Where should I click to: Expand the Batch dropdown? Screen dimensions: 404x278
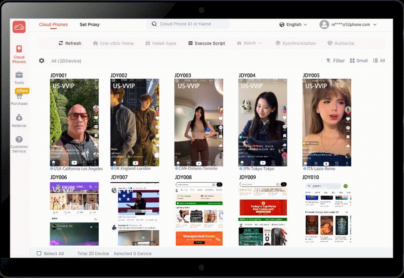(249, 43)
